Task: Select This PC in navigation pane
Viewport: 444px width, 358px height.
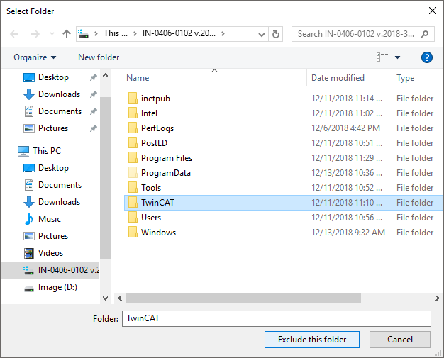Action: (39, 151)
